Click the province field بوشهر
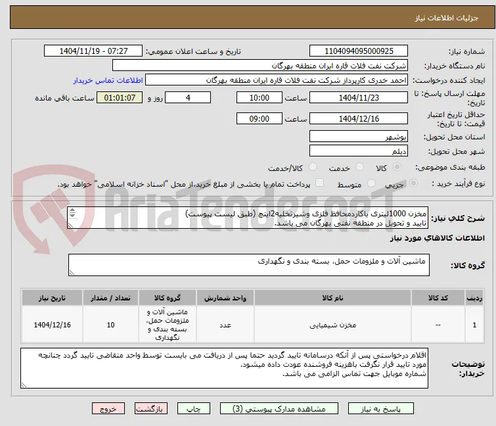The image size is (496, 426). click(x=359, y=136)
